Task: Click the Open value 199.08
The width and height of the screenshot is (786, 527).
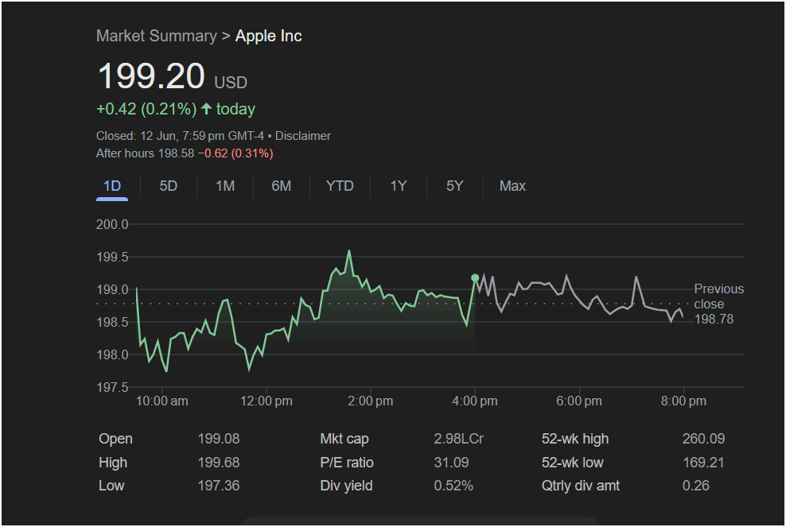Action: [x=219, y=439]
